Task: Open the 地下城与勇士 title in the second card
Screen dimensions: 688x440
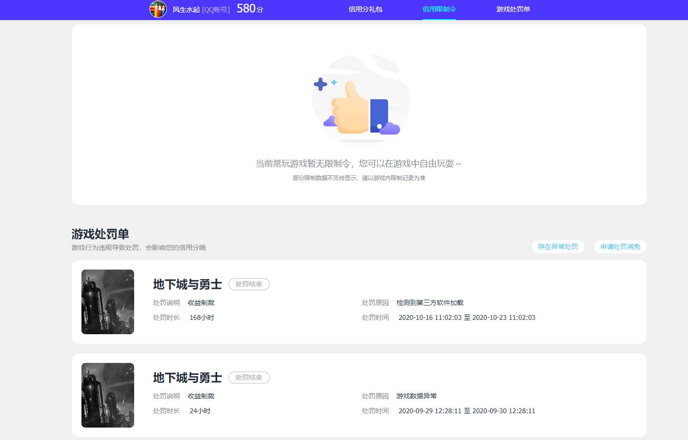Action: coord(186,377)
